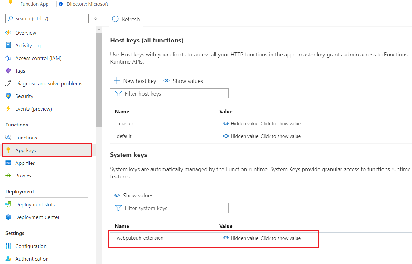Show values for system keys
This screenshot has width=412, height=264.
point(134,195)
